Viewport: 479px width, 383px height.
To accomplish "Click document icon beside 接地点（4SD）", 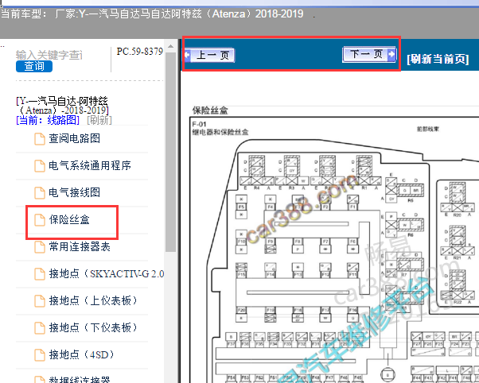I will coord(40,355).
